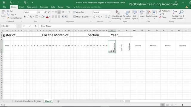Switch to Page Layout view in status bar
191x107 pixels.
coord(167,105)
